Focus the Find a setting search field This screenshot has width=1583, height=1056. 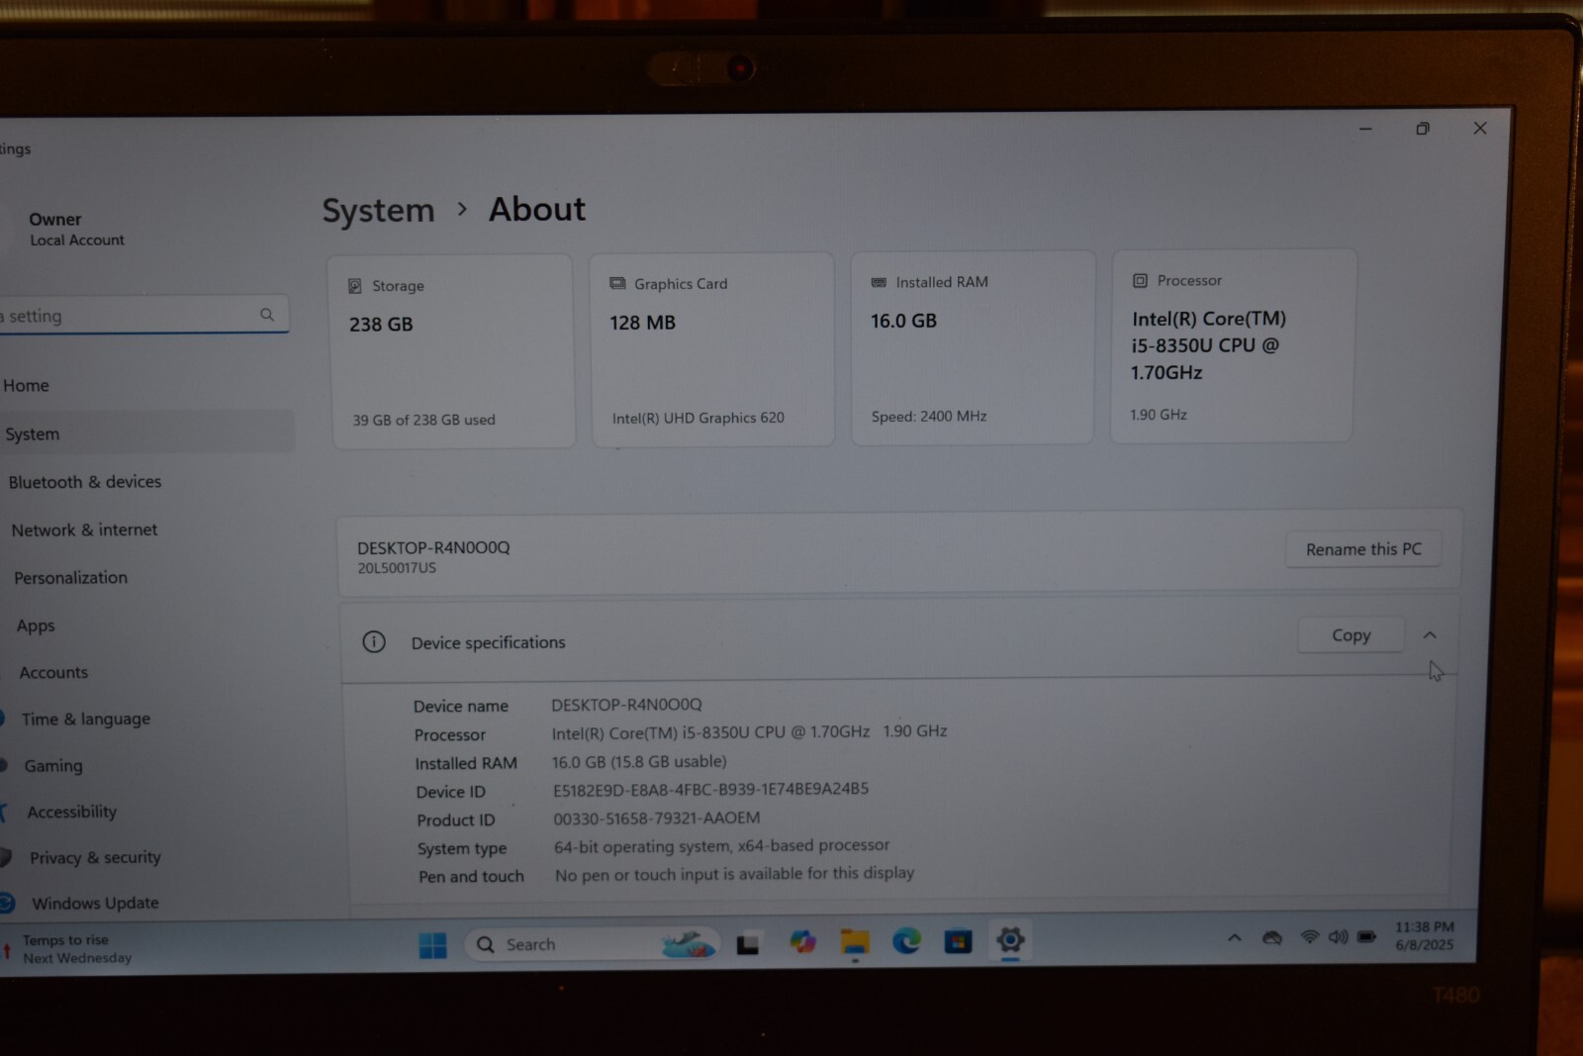coord(143,315)
